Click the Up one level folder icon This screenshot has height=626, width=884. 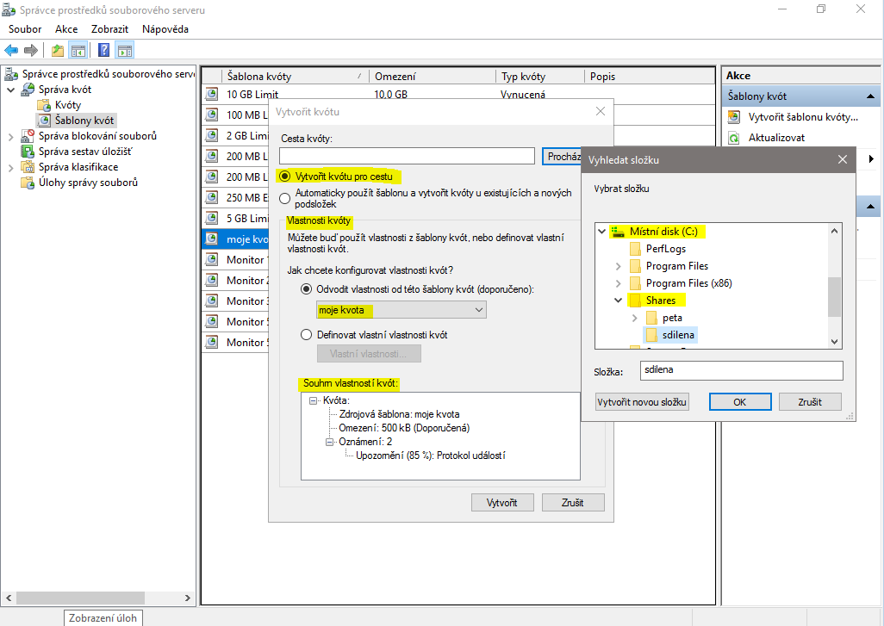58,50
